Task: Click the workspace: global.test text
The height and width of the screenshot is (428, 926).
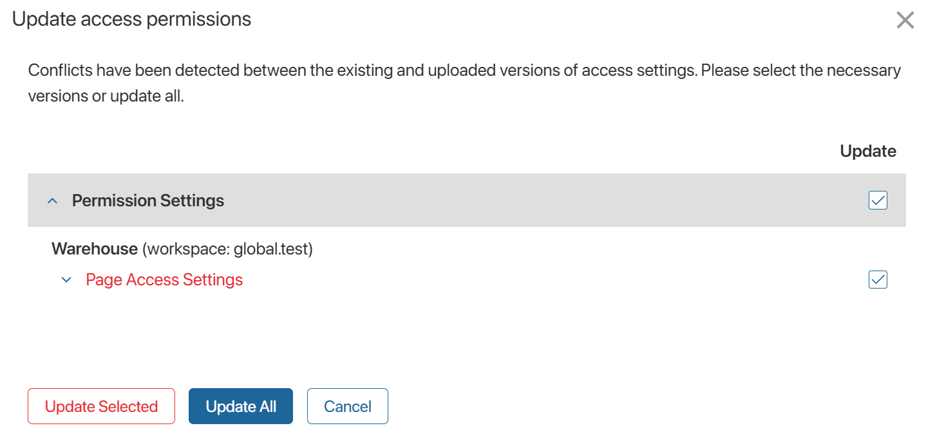Action: click(227, 249)
